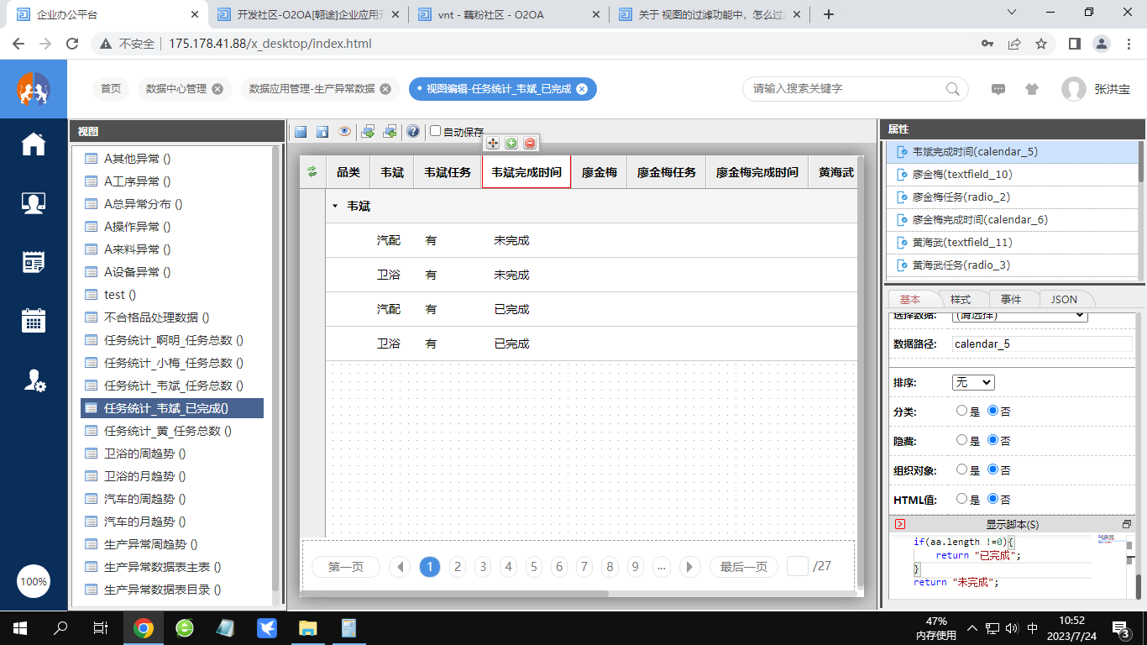
Task: Click the red minus delete column icon
Action: (x=530, y=144)
